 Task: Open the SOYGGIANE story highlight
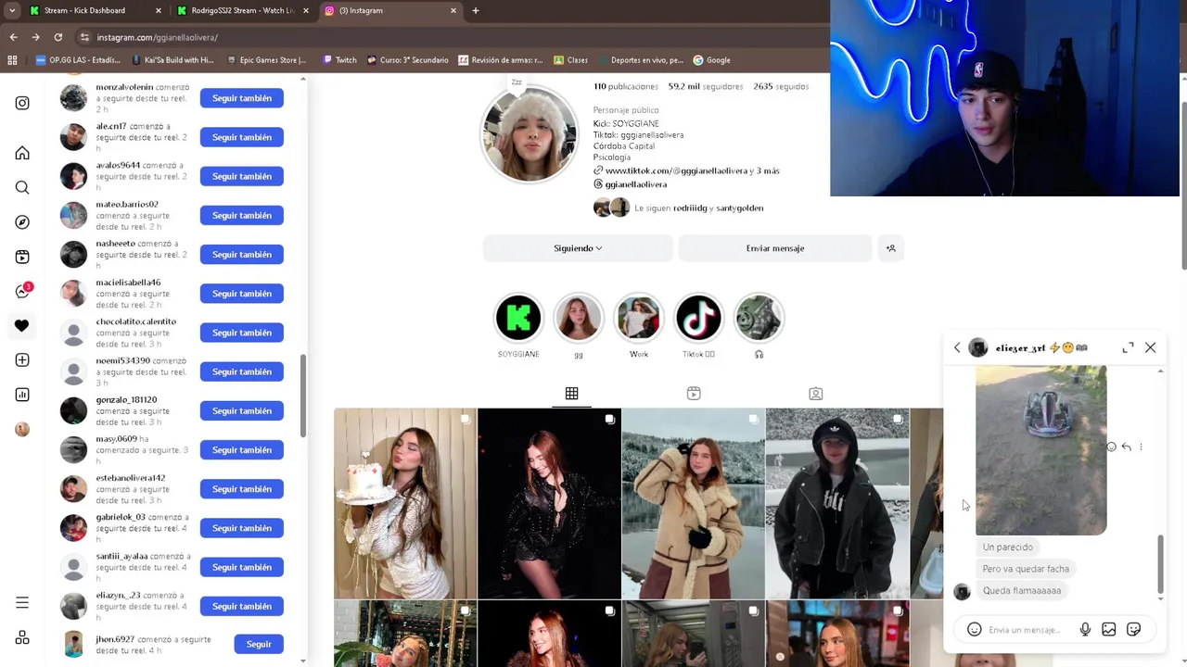tap(518, 318)
